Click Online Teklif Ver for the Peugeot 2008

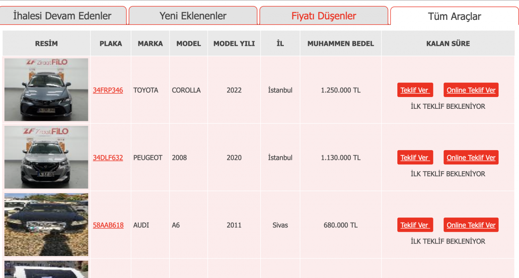(471, 157)
